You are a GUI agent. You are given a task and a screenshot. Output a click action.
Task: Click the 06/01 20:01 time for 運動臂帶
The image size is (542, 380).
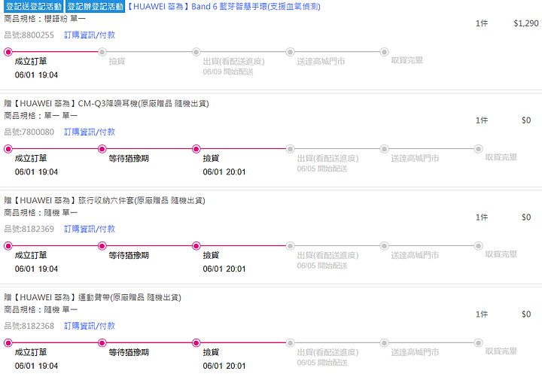(x=224, y=366)
